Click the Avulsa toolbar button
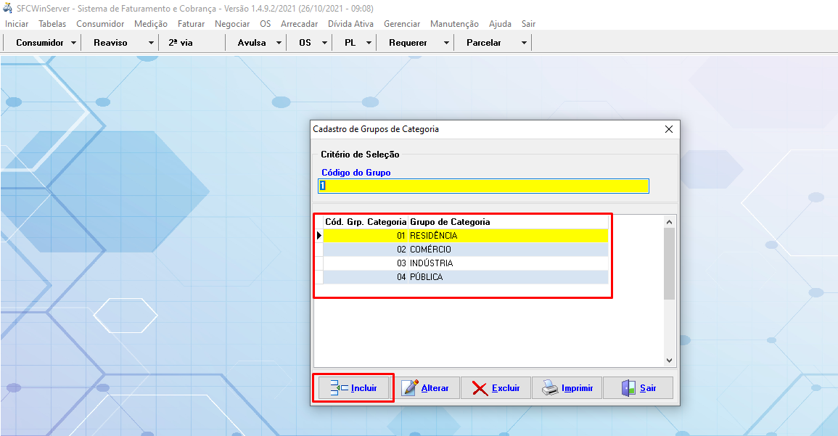The height and width of the screenshot is (436, 838). tap(252, 43)
